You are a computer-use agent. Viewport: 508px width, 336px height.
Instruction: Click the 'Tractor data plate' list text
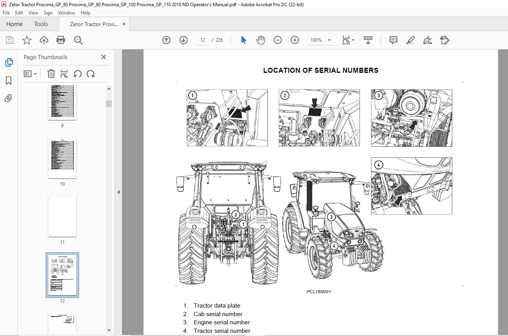pyautogui.click(x=217, y=306)
